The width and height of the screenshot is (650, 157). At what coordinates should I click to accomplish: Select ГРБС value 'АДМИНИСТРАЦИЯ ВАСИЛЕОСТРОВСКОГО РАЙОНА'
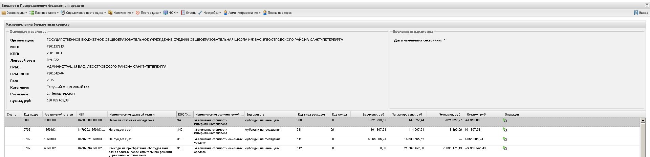pyautogui.click(x=106, y=67)
